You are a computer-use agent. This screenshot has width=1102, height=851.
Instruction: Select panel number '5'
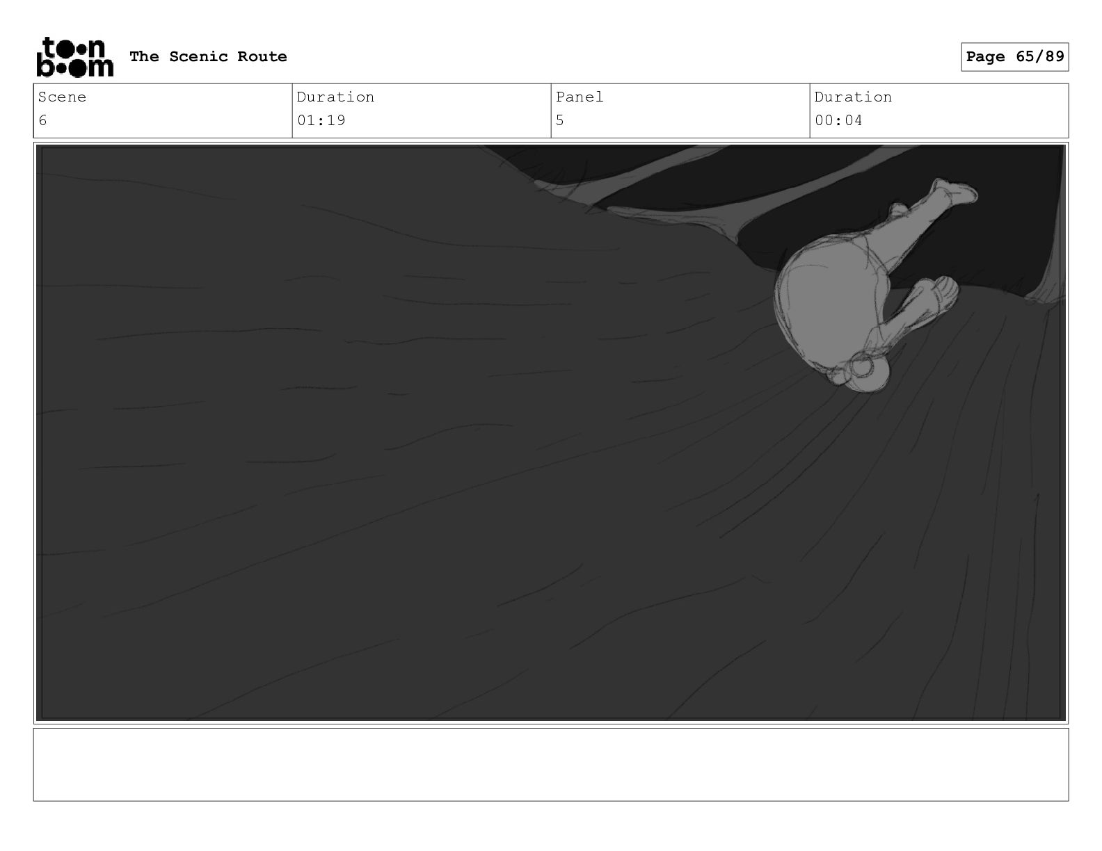pyautogui.click(x=560, y=120)
